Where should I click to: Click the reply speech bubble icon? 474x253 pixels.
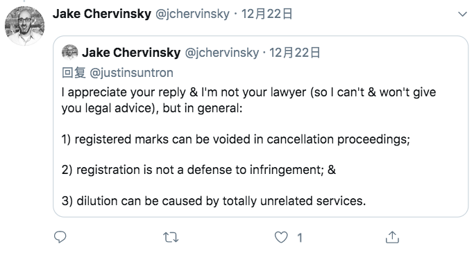click(x=60, y=237)
